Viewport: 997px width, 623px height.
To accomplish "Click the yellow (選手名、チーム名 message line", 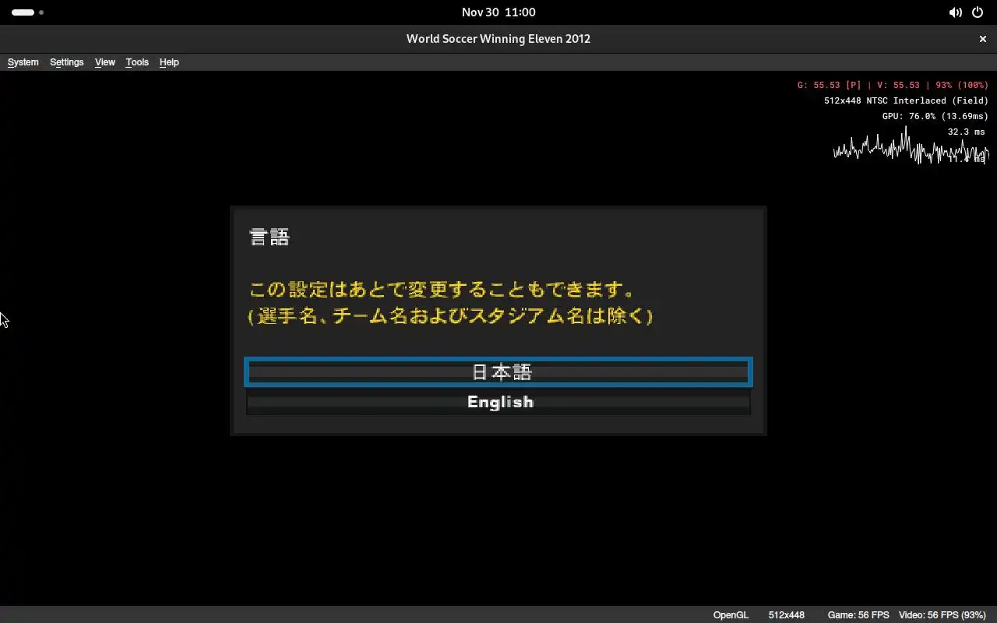I will [x=450, y=315].
